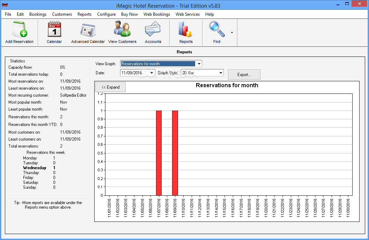Open the Edit menu
Viewport: 369px width, 240px height.
20,14
